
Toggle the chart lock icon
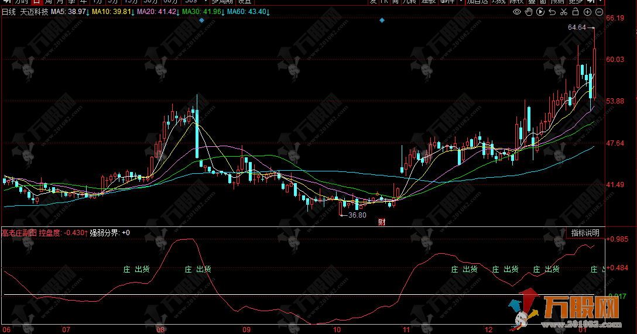point(576,12)
